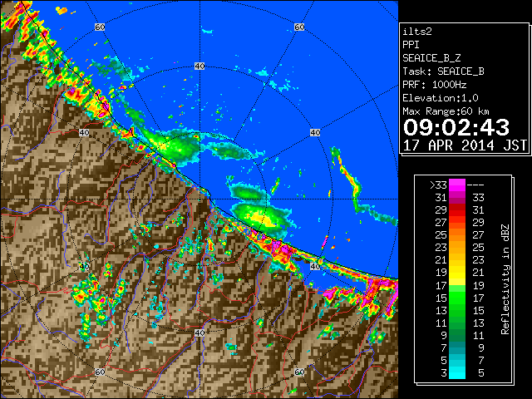The width and height of the screenshot is (532, 399).
Task: Click the 'SEAICE_B_Z' product name
Action: [x=431, y=58]
